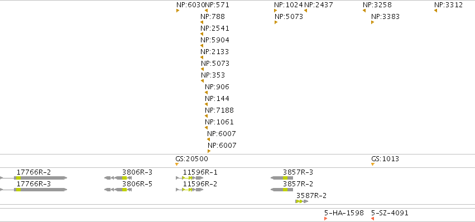Image resolution: width=475 pixels, height=222 pixels.
Task: Click the NP:353 triangle marker
Action: click(202, 81)
